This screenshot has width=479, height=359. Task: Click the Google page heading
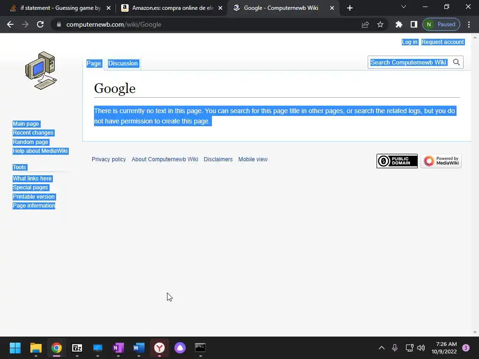click(x=115, y=88)
